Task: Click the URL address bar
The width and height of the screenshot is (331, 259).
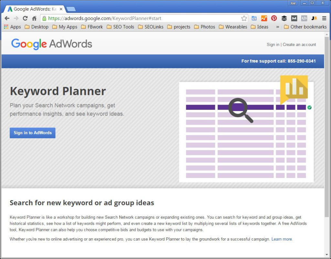Action: click(144, 18)
